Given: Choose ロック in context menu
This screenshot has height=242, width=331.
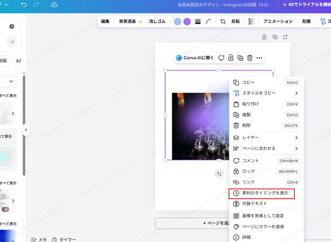Looking at the screenshot, I should 266,172.
